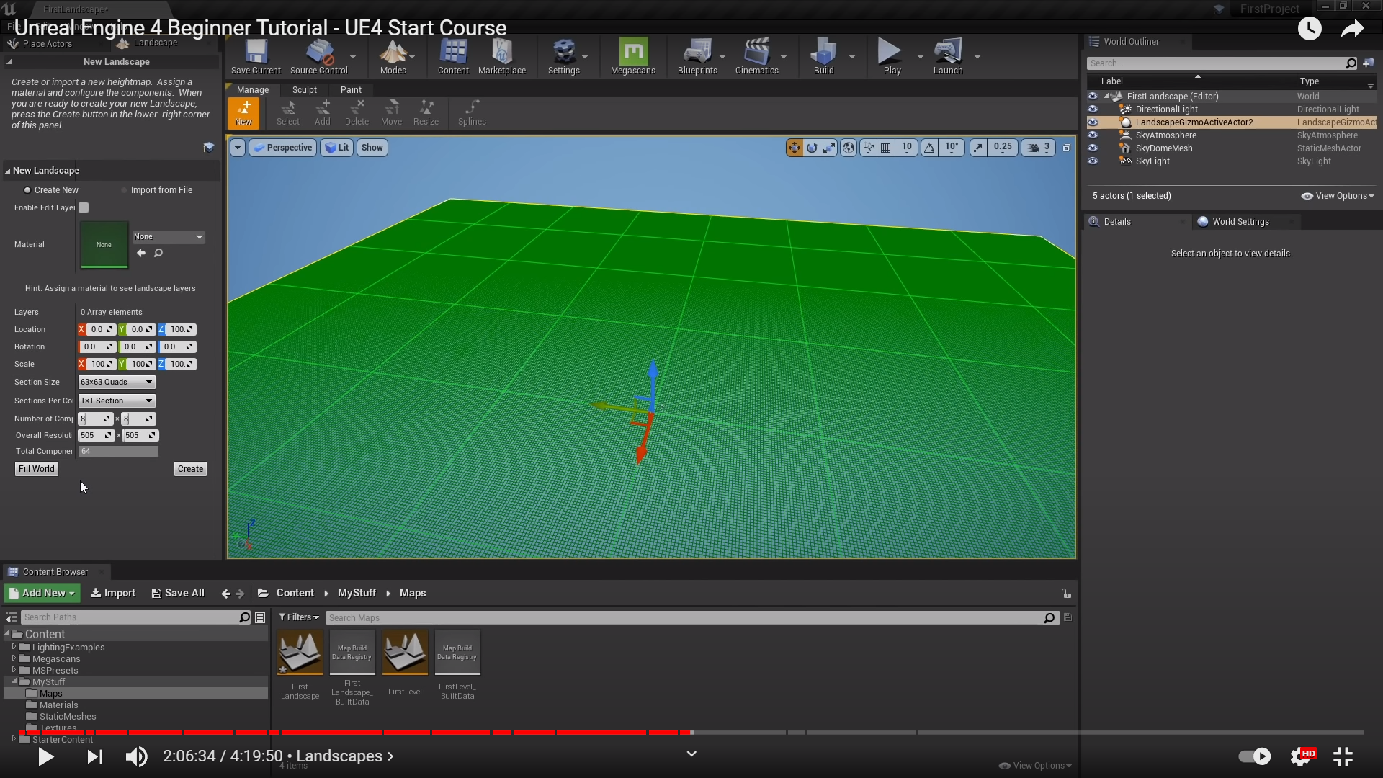Open the World Settings tab
The image size is (1383, 778).
(1240, 222)
